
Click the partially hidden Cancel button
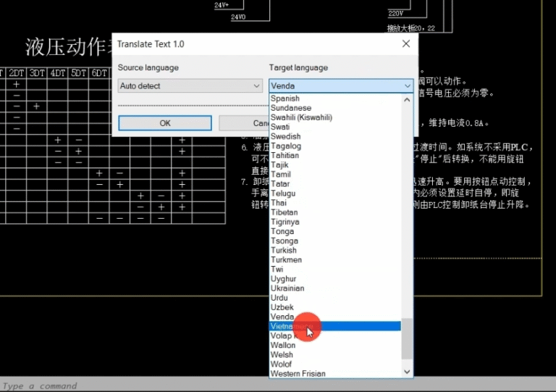(x=244, y=123)
